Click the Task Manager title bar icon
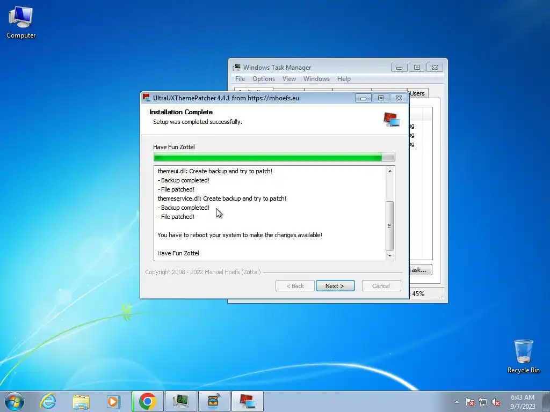The width and height of the screenshot is (550, 412). [x=237, y=67]
